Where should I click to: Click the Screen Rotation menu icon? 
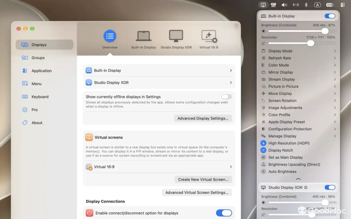264,101
